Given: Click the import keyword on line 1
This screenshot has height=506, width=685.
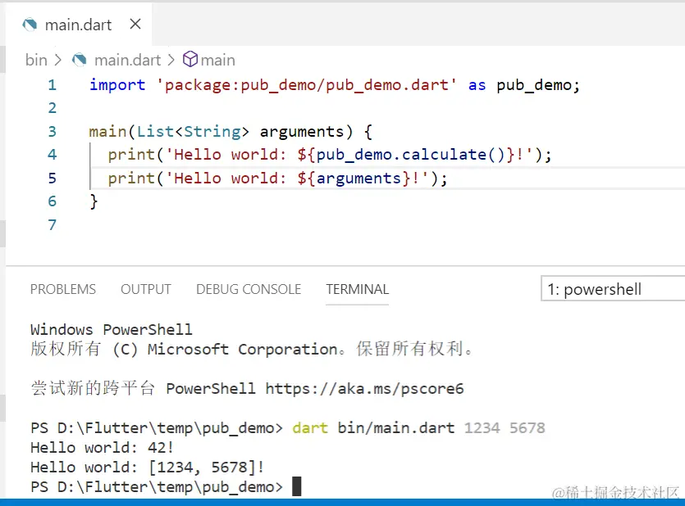Looking at the screenshot, I should [117, 84].
